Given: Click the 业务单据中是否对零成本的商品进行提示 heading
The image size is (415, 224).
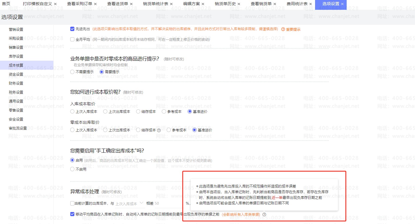Looking at the screenshot, I should (x=115, y=59).
